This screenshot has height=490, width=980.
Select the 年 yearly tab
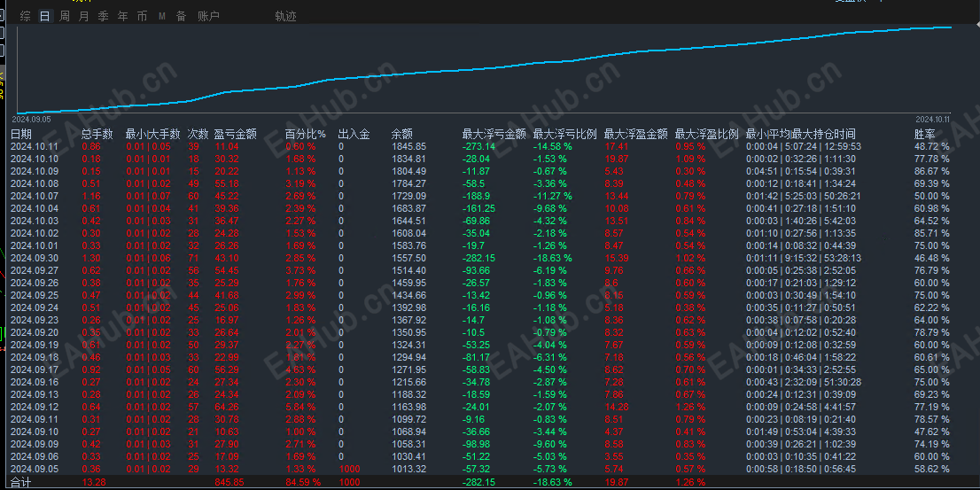click(x=122, y=16)
